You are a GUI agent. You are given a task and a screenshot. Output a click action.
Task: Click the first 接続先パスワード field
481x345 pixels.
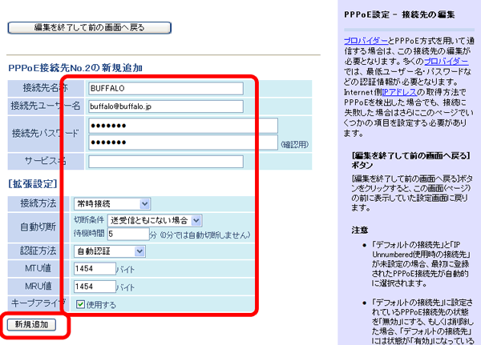pyautogui.click(x=182, y=126)
